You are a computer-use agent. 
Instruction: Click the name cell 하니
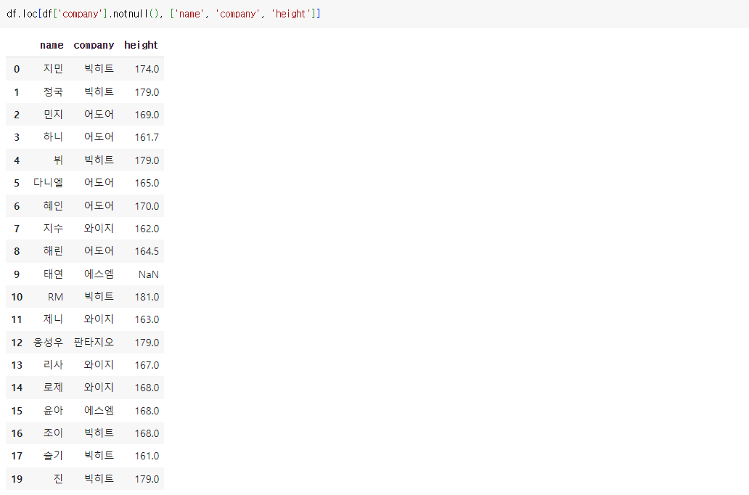[53, 137]
